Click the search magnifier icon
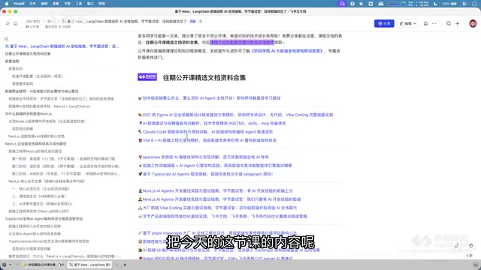Image resolution: width=481 pixels, height=270 pixels. pos(449,23)
